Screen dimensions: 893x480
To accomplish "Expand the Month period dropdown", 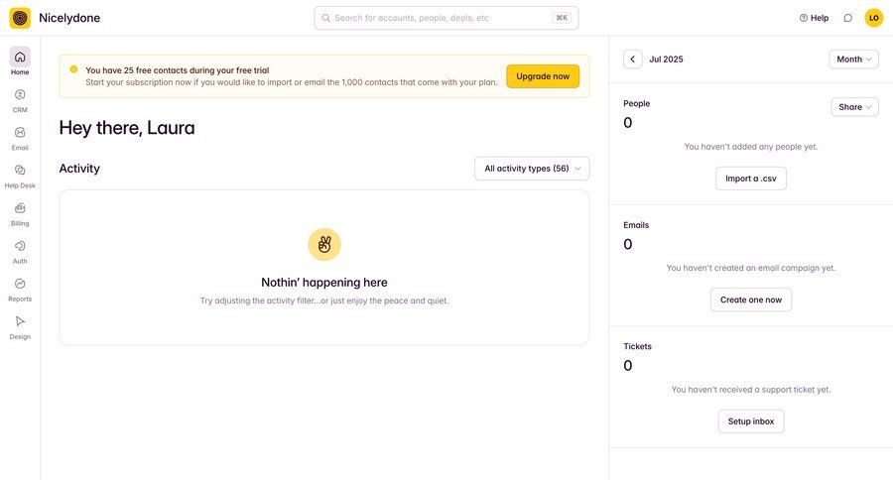I will [853, 60].
